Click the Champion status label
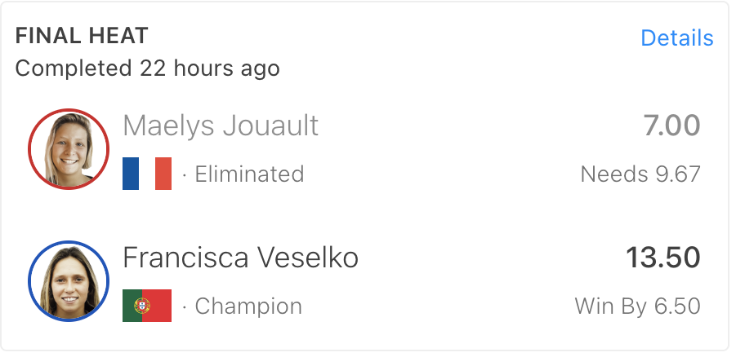745x357 pixels. [x=248, y=306]
